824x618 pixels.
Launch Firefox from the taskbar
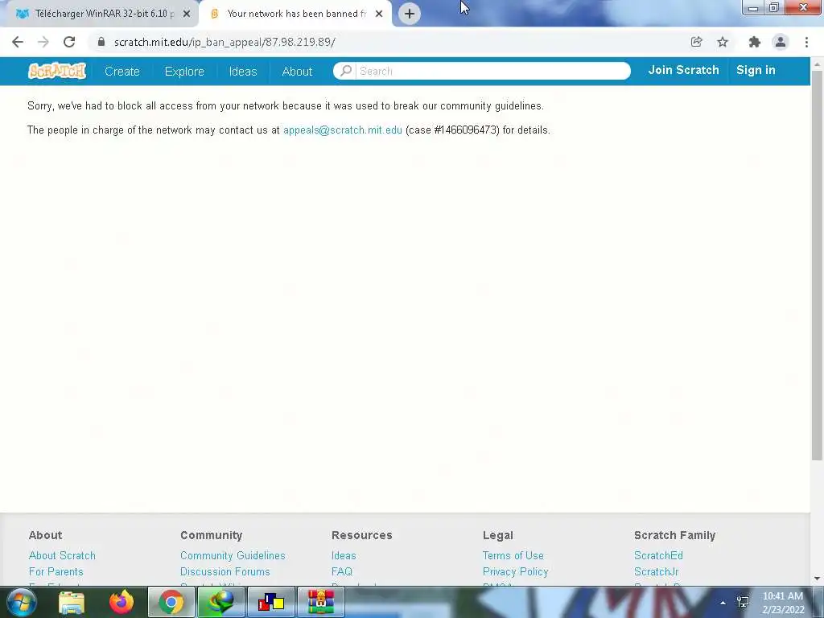tap(122, 602)
